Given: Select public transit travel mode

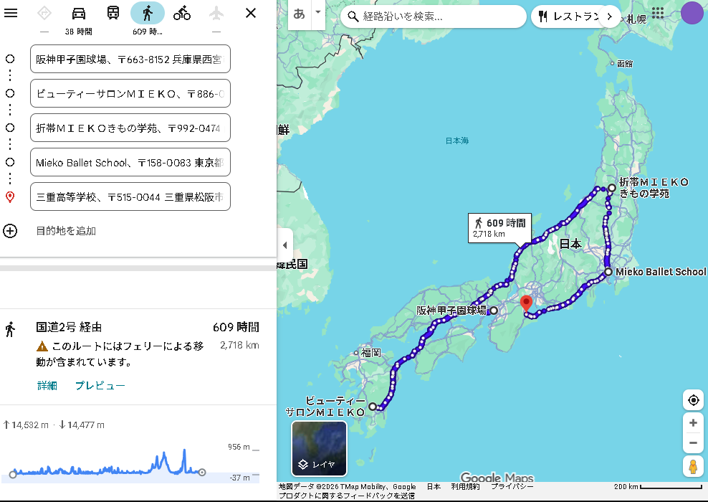Looking at the screenshot, I should click(x=113, y=13).
